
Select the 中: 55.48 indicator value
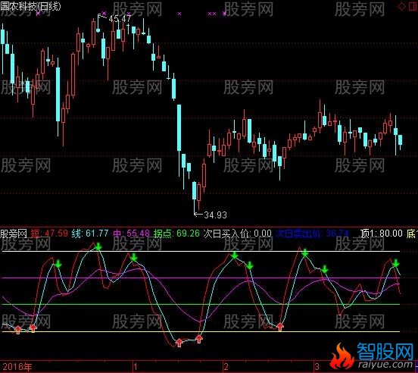pos(132,234)
